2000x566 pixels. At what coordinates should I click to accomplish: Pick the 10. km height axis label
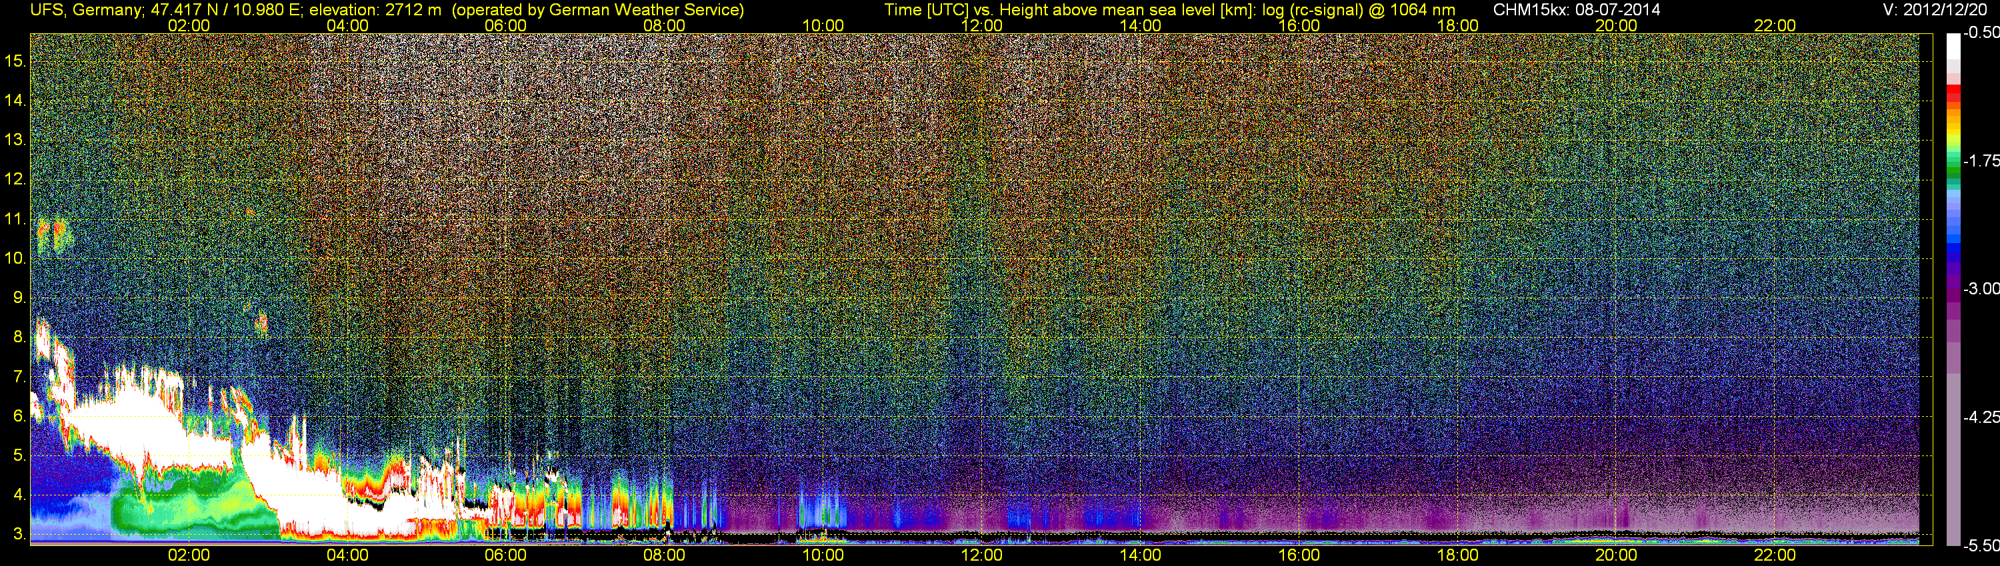coord(15,258)
